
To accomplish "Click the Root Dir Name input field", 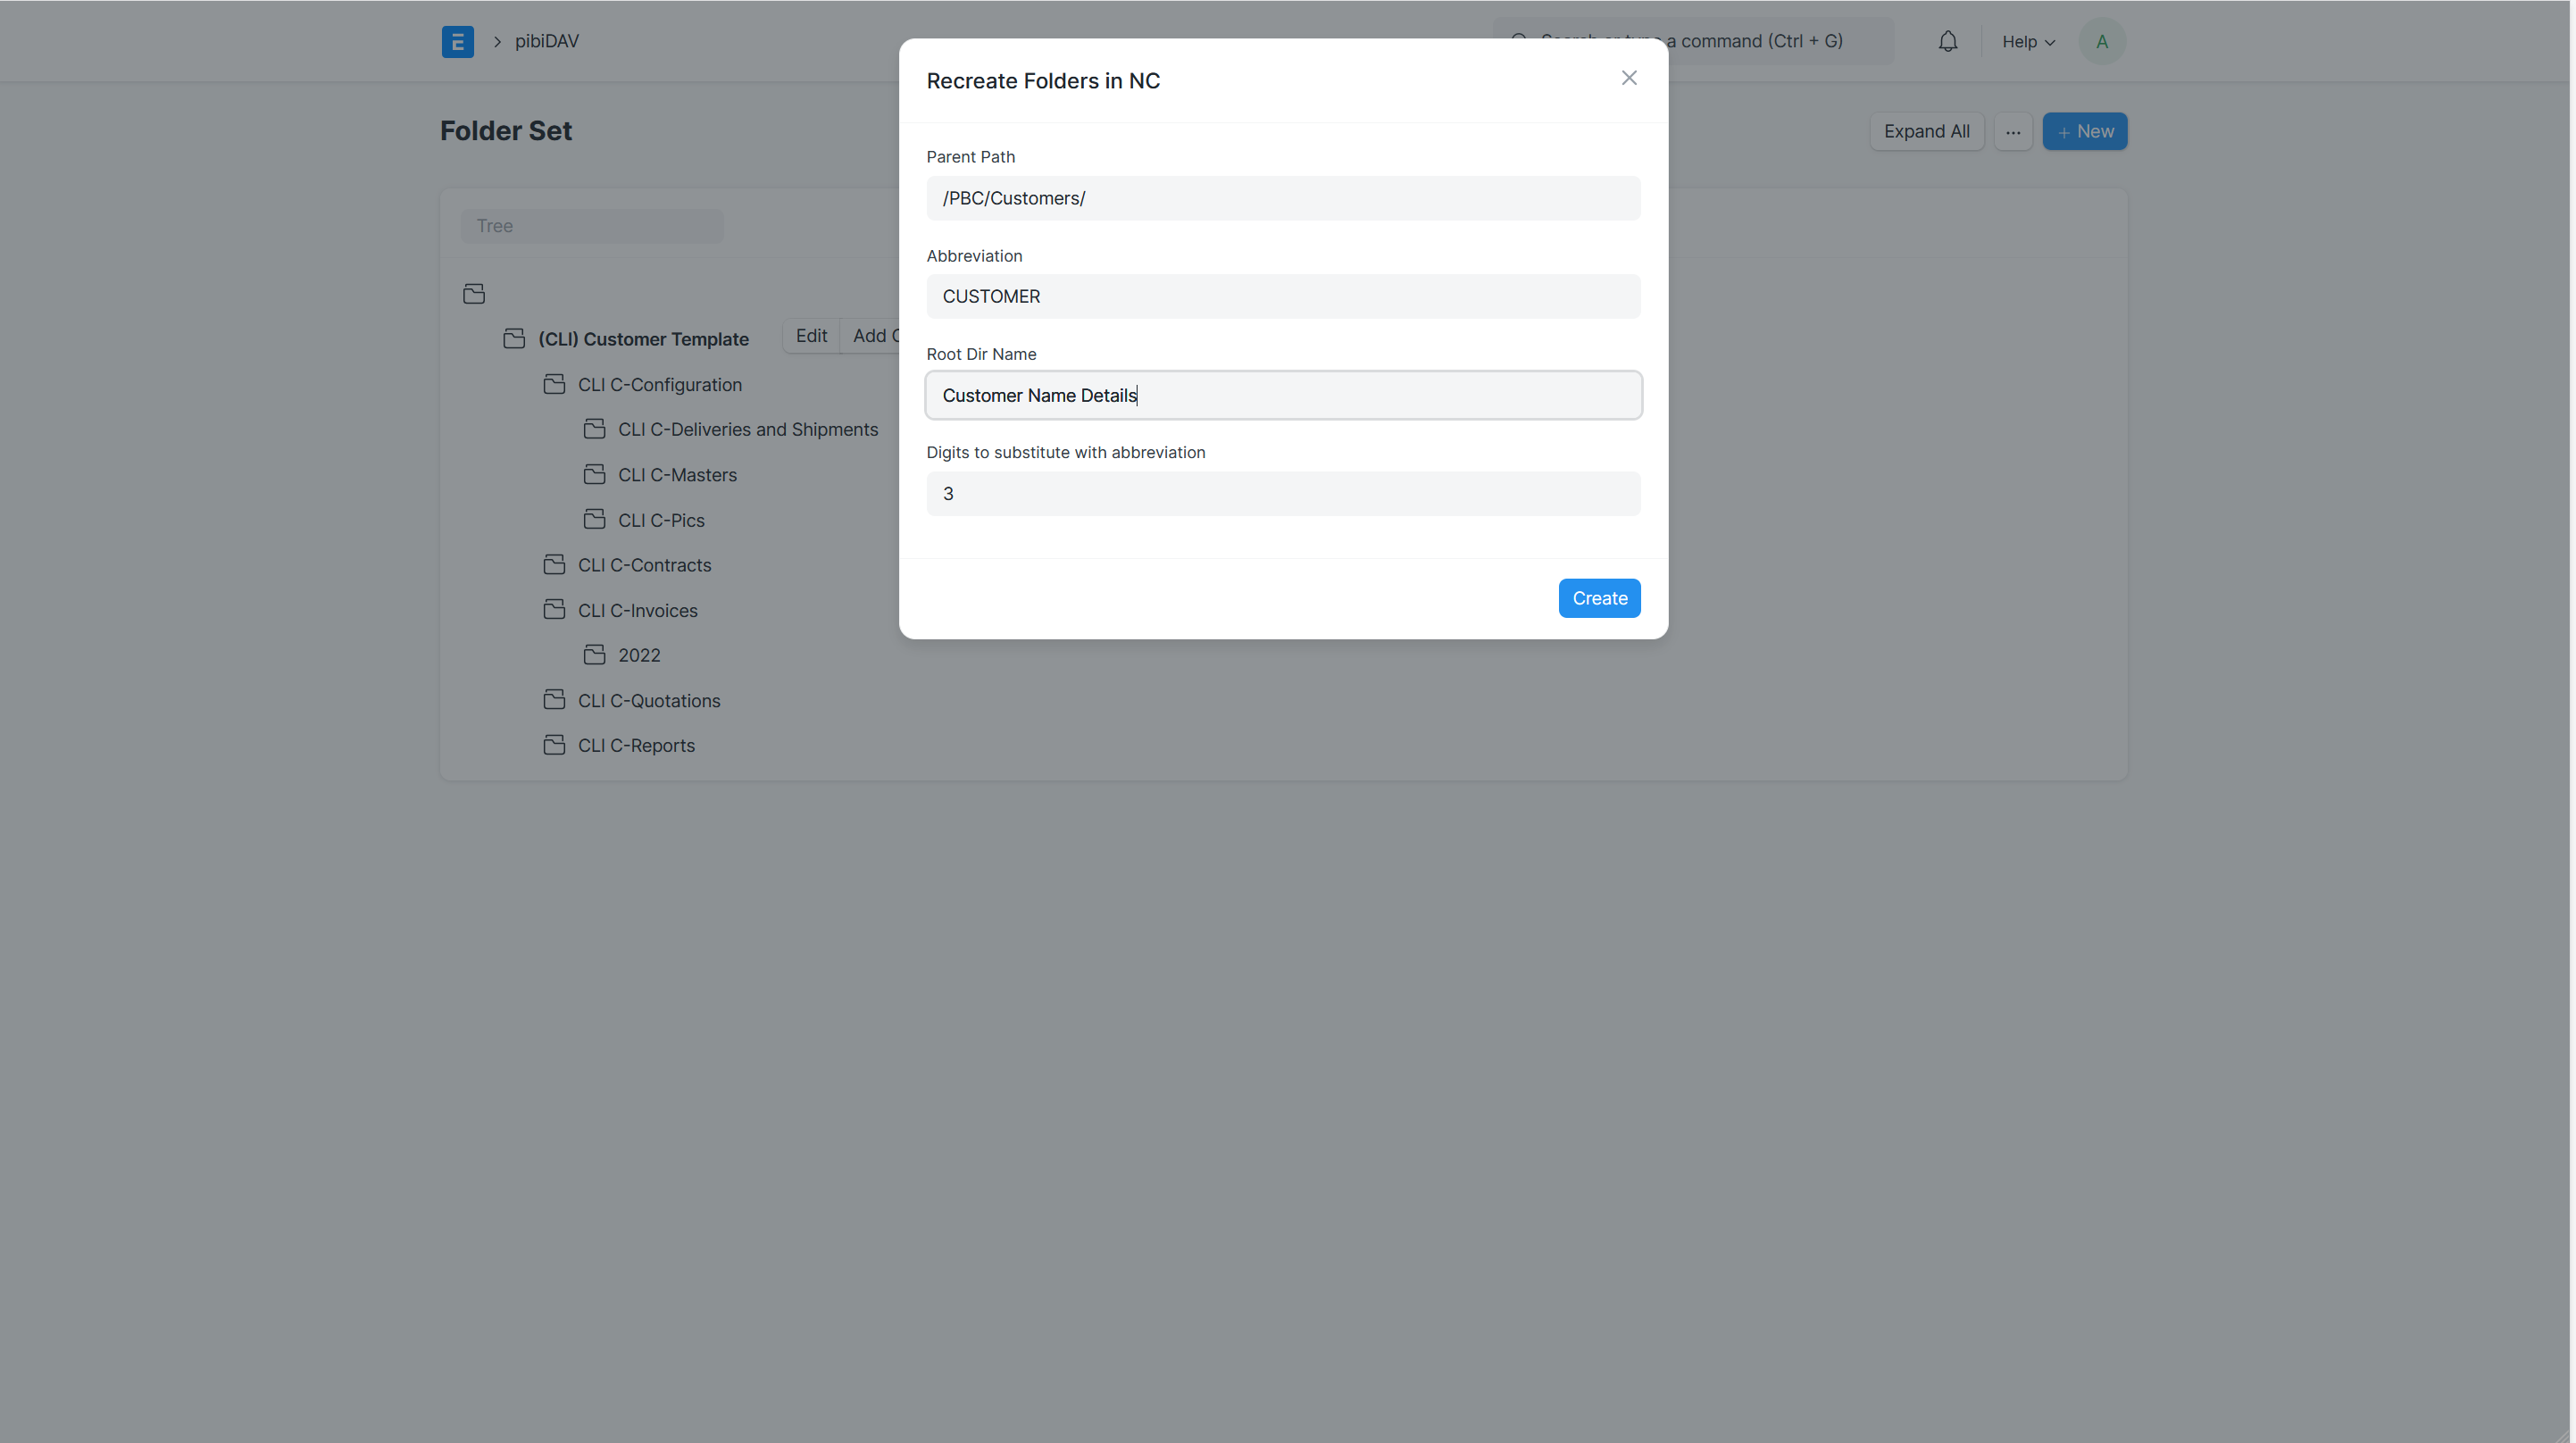I will point(1283,395).
